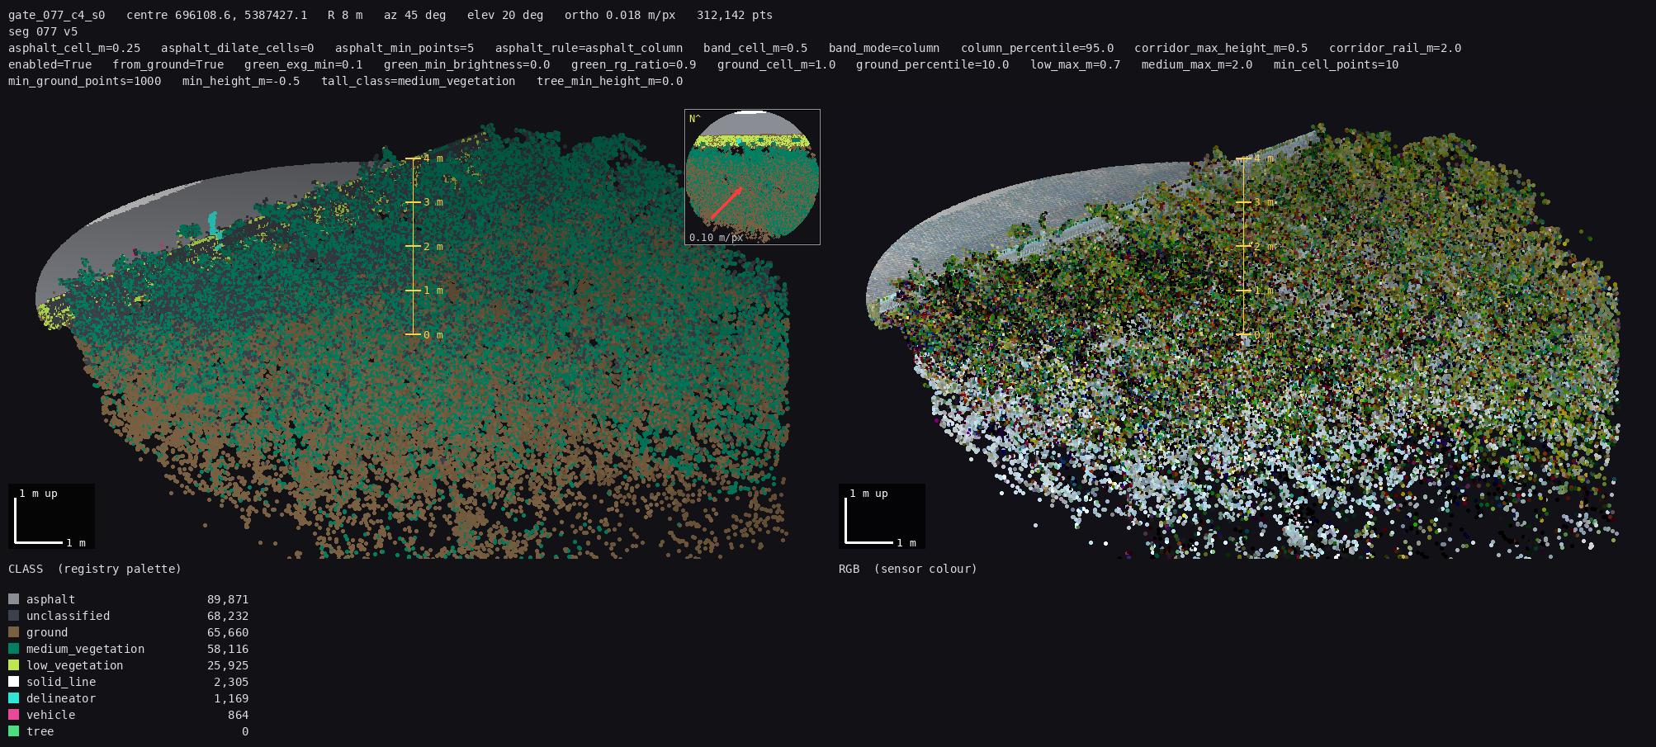This screenshot has width=1656, height=747.
Task: Click the vehicle pink legend swatch
Action: (13, 715)
